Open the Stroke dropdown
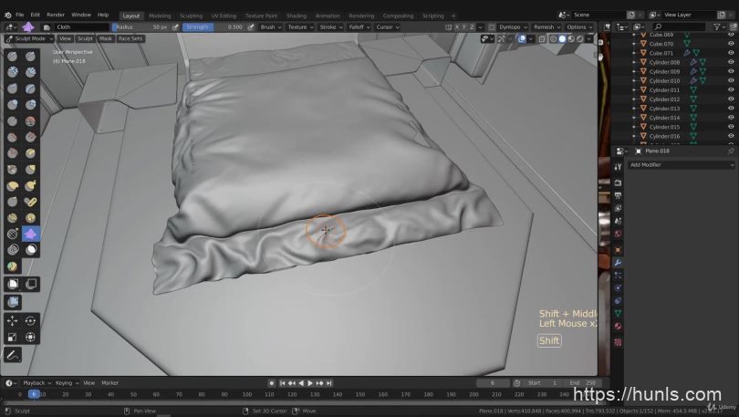The image size is (739, 417). [330, 27]
